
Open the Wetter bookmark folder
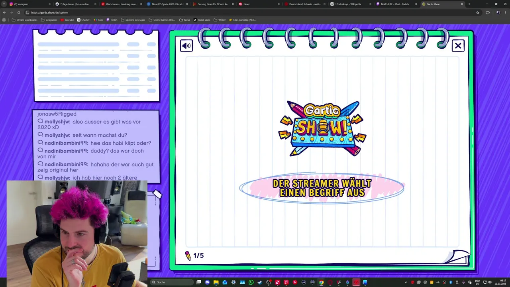[x=220, y=20]
